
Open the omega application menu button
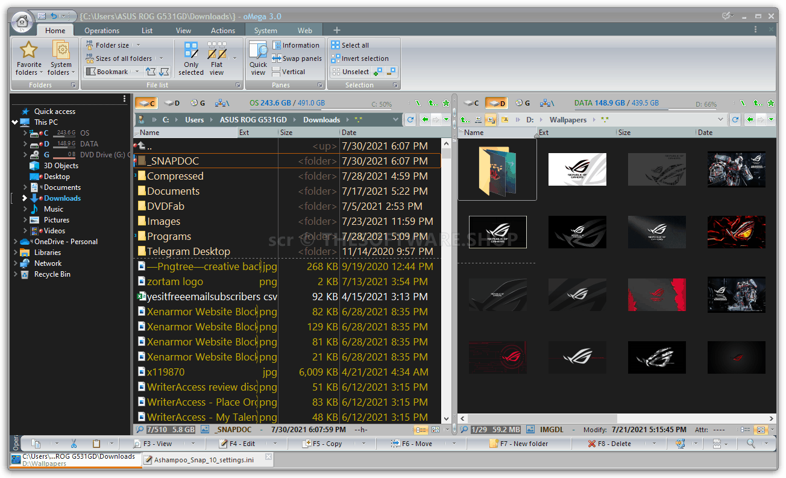[22, 22]
